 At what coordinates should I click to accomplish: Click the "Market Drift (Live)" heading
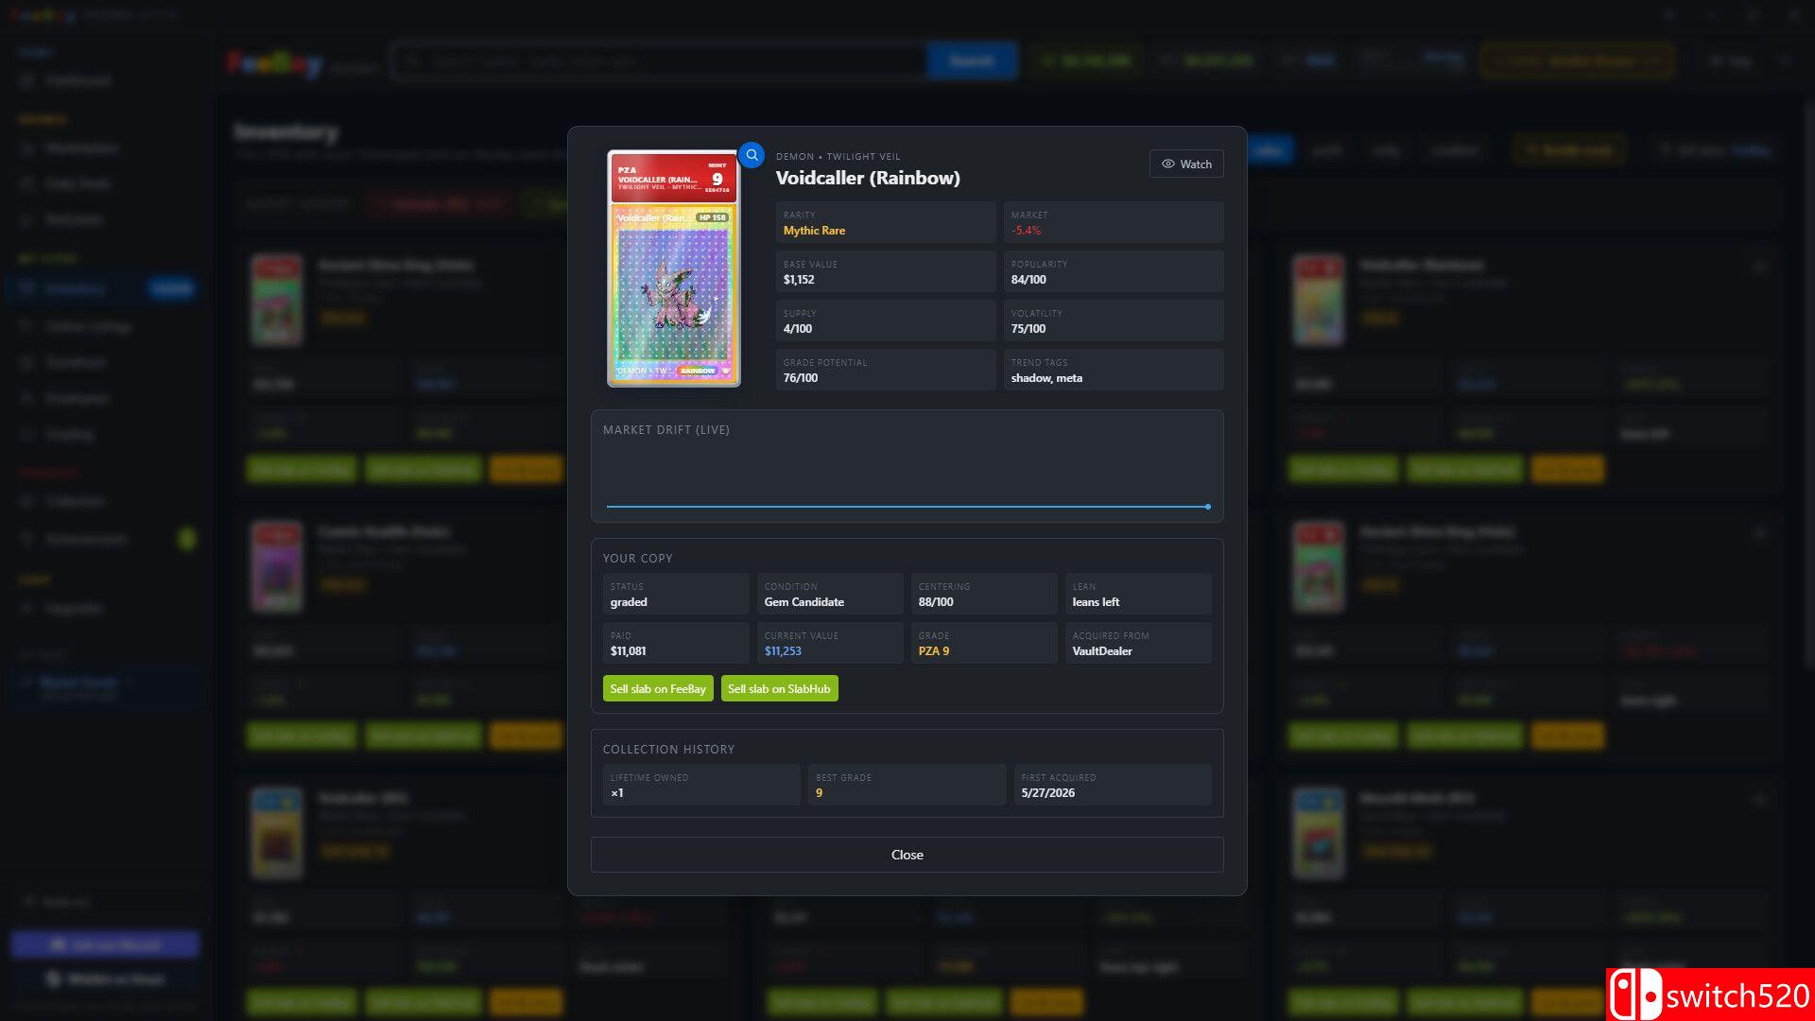point(666,430)
